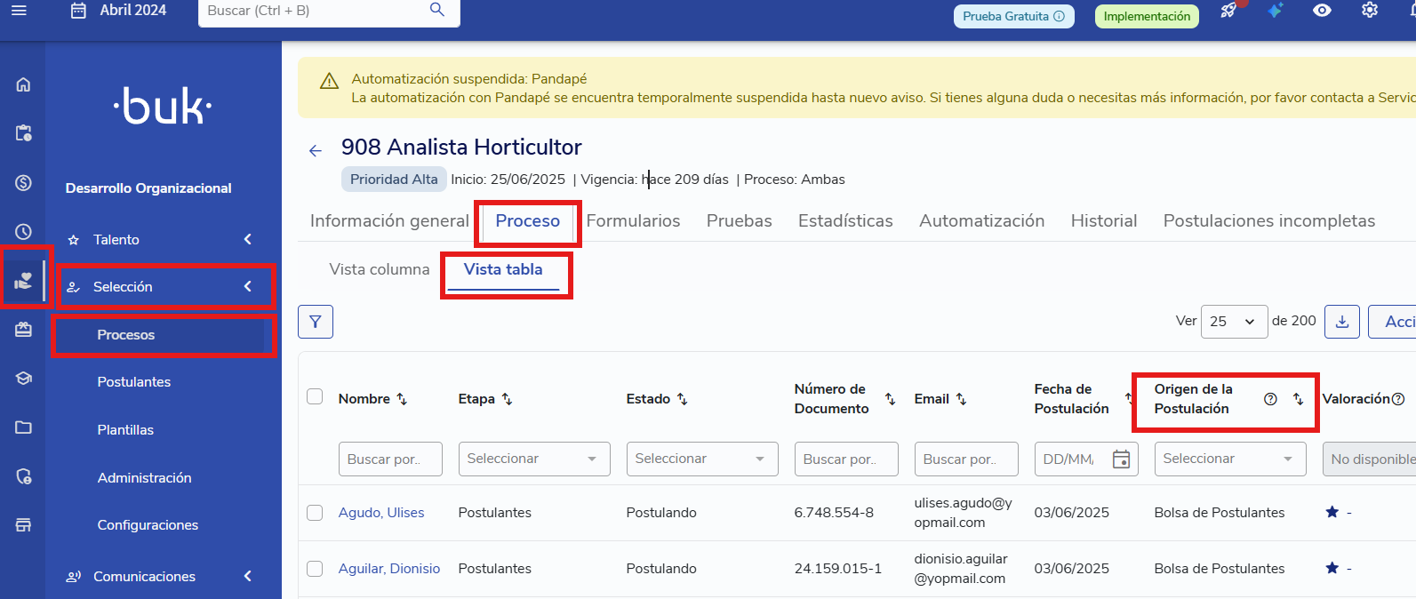Switch to Vista columna view
This screenshot has height=599, width=1416.
coord(380,269)
